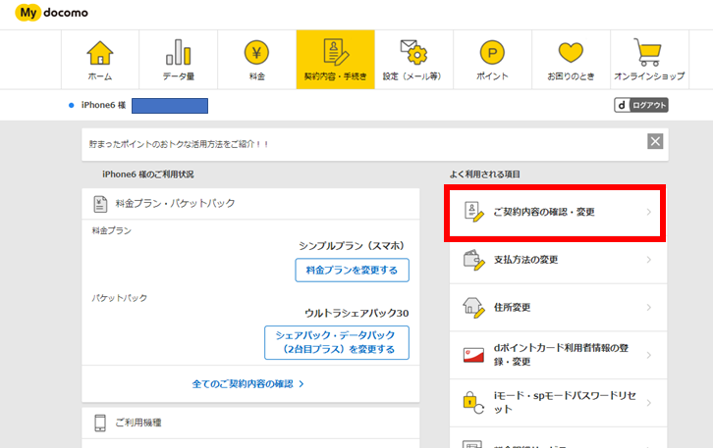This screenshot has width=713, height=448.
Task: Go to the ポイント tab
Action: point(492,60)
